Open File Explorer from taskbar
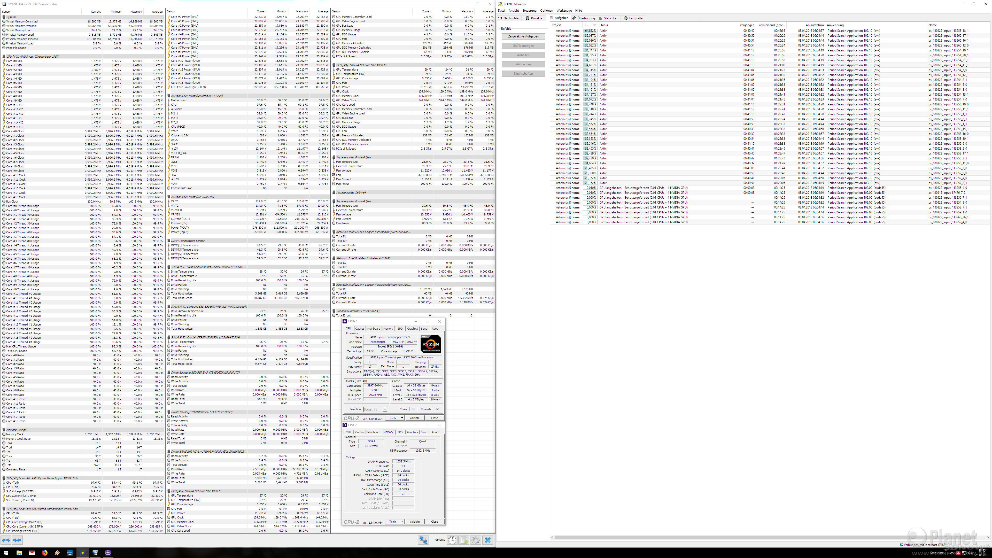 point(19,553)
